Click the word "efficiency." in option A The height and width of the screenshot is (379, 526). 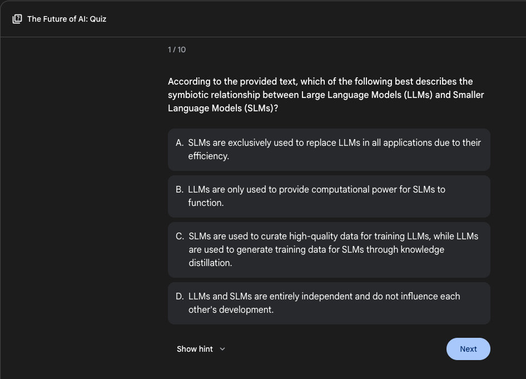(x=209, y=156)
